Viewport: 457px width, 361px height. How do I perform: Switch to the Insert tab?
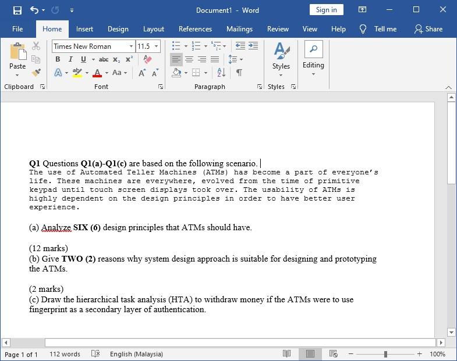tap(84, 29)
